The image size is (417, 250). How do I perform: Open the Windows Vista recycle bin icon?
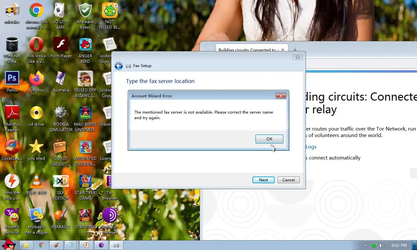tap(12, 50)
